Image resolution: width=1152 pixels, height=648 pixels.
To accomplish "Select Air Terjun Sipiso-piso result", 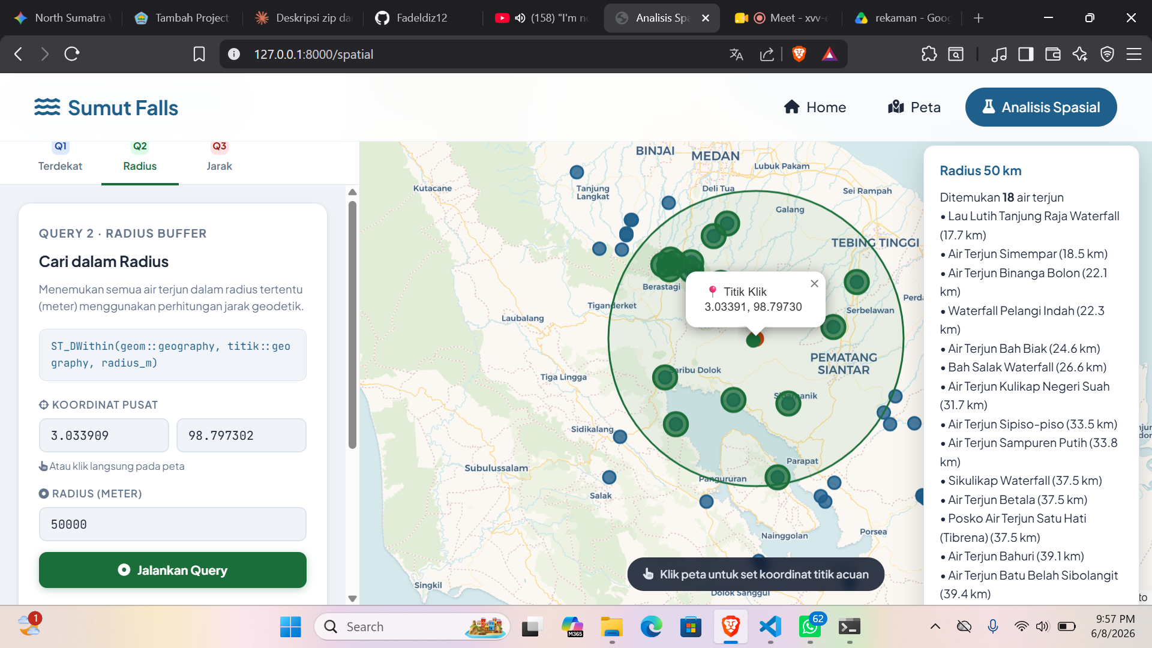I will pyautogui.click(x=1033, y=424).
